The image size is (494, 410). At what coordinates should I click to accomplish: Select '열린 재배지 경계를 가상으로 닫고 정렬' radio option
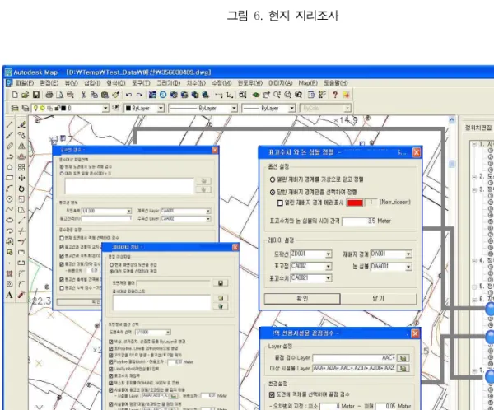[x=273, y=179]
